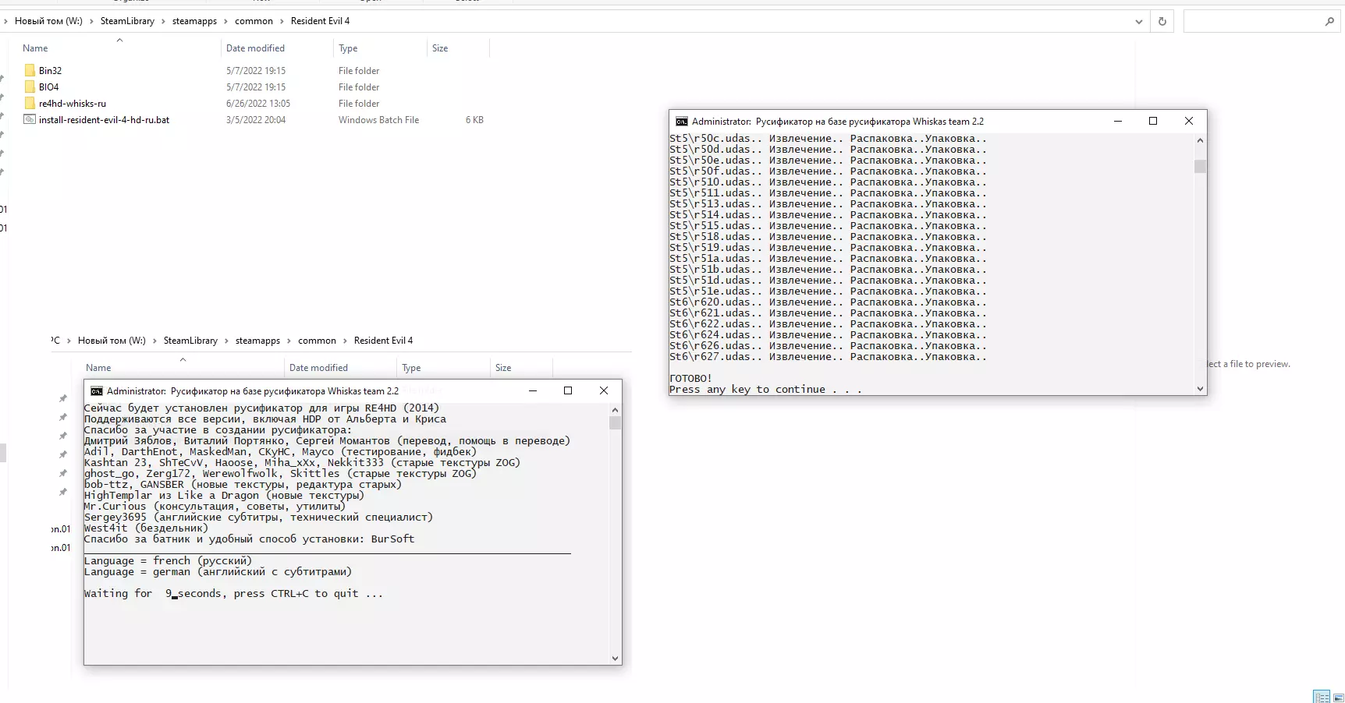Close the right console window showing ГОТОВО

[x=1189, y=121]
